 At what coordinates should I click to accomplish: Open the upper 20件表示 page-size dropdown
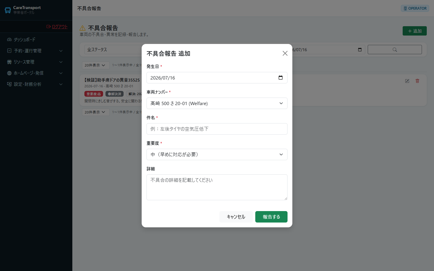tap(96, 65)
